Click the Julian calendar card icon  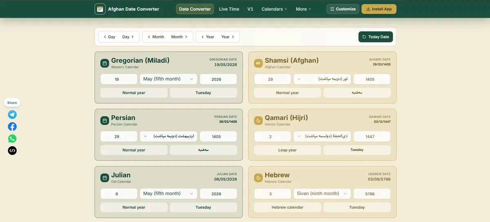tap(105, 178)
